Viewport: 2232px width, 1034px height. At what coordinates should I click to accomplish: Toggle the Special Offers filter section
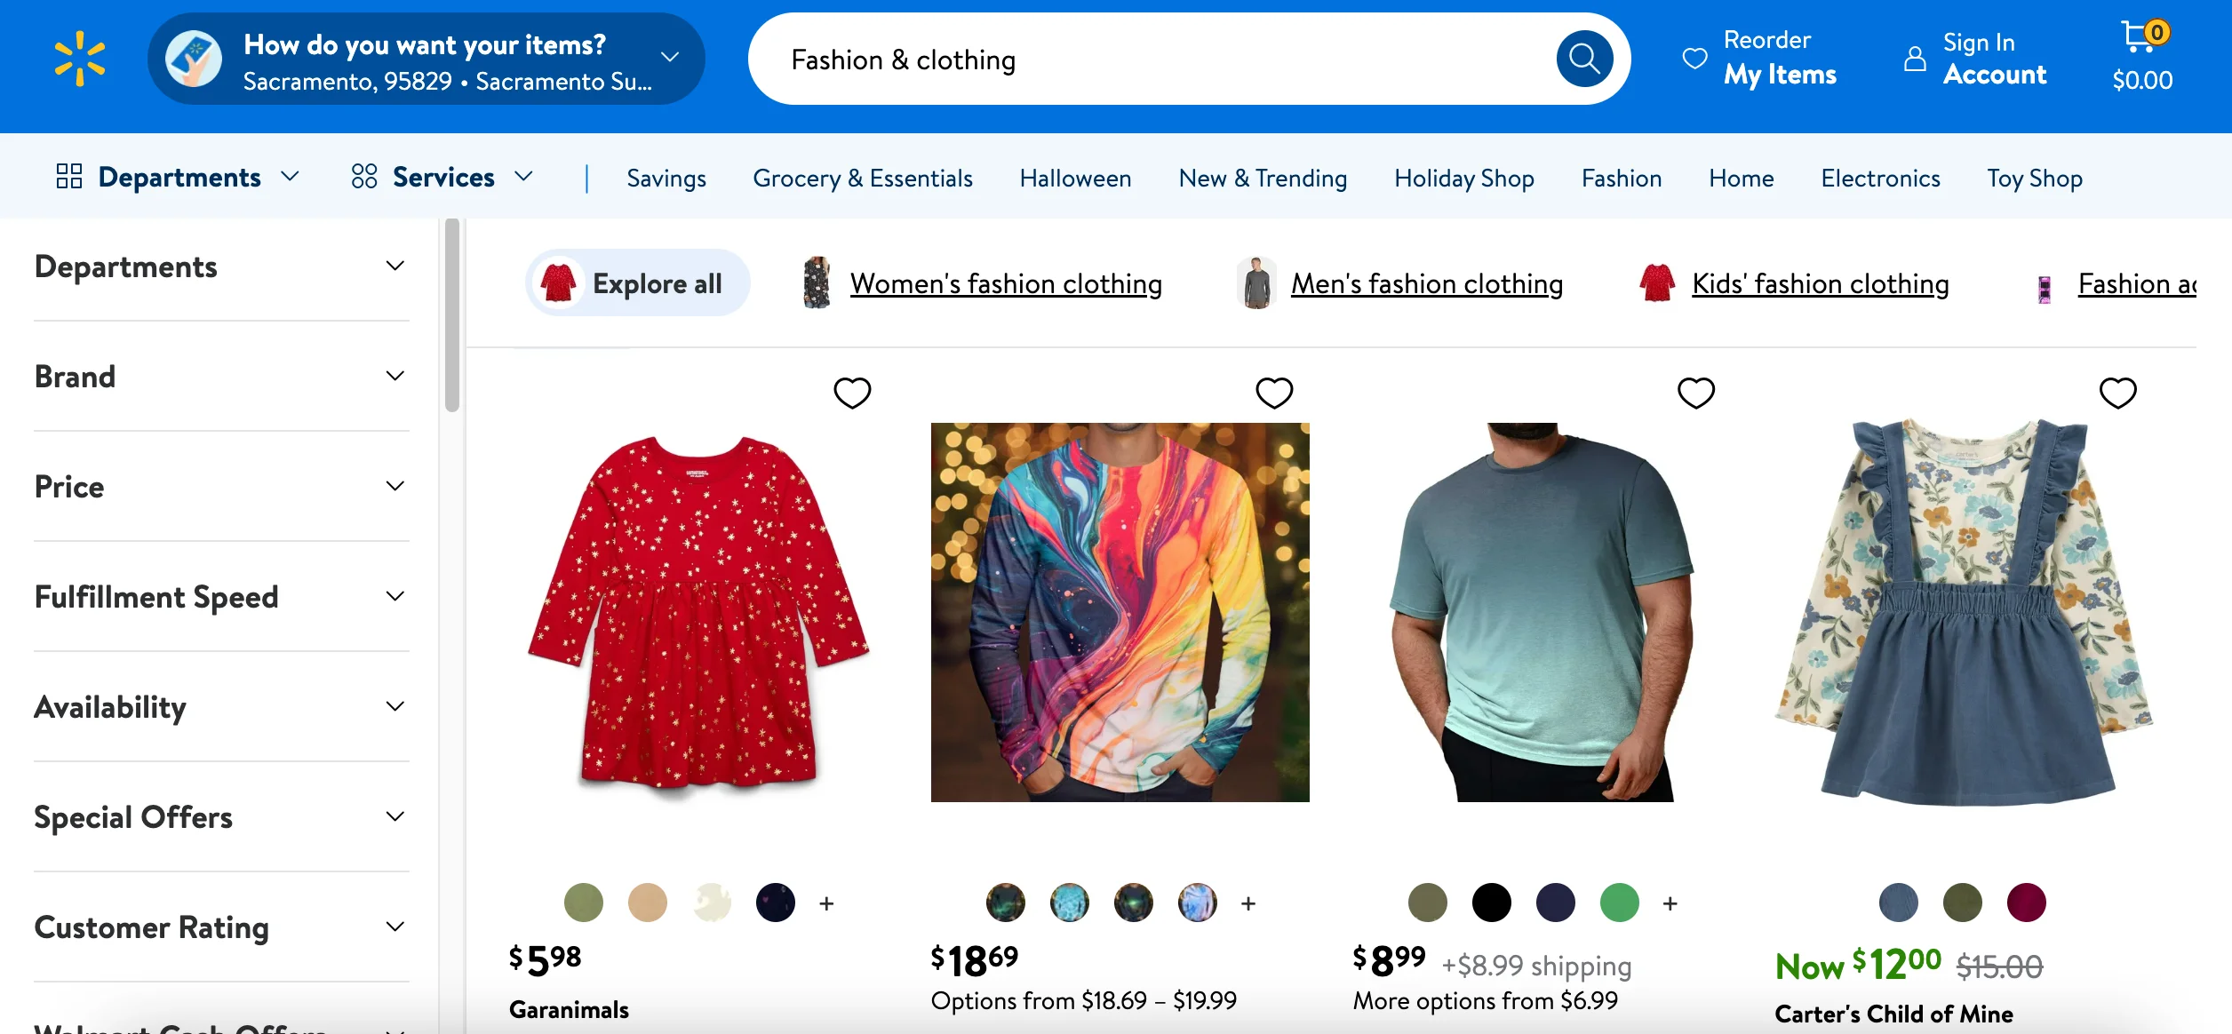click(219, 816)
